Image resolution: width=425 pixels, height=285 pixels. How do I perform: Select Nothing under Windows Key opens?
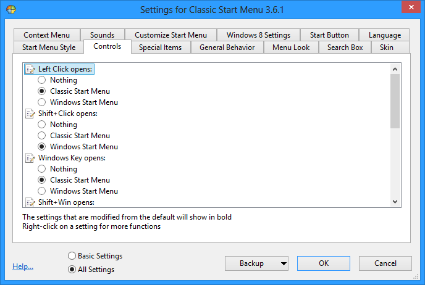tap(42, 169)
